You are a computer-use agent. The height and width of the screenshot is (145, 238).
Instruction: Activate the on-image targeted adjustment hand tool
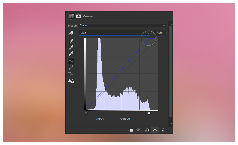pos(71,33)
